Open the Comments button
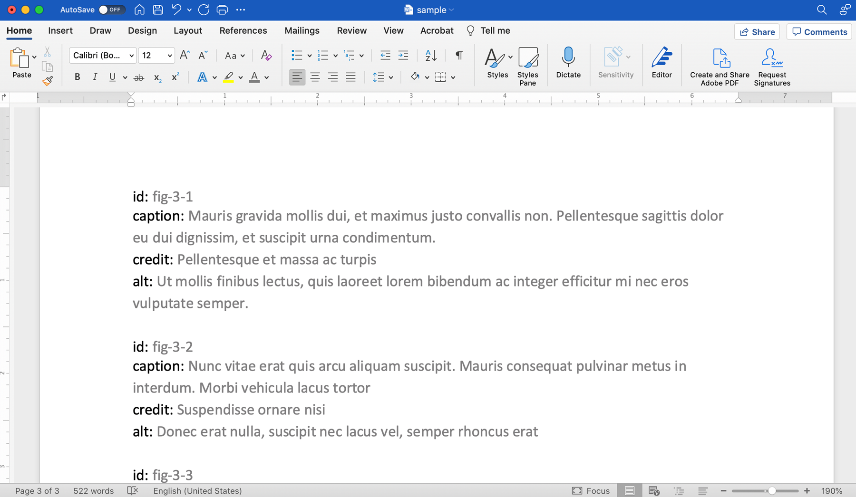 [819, 32]
